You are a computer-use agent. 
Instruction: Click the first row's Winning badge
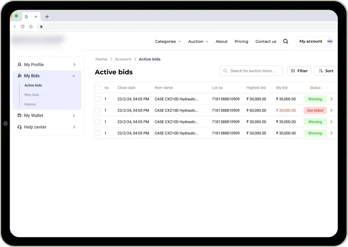coord(315,99)
